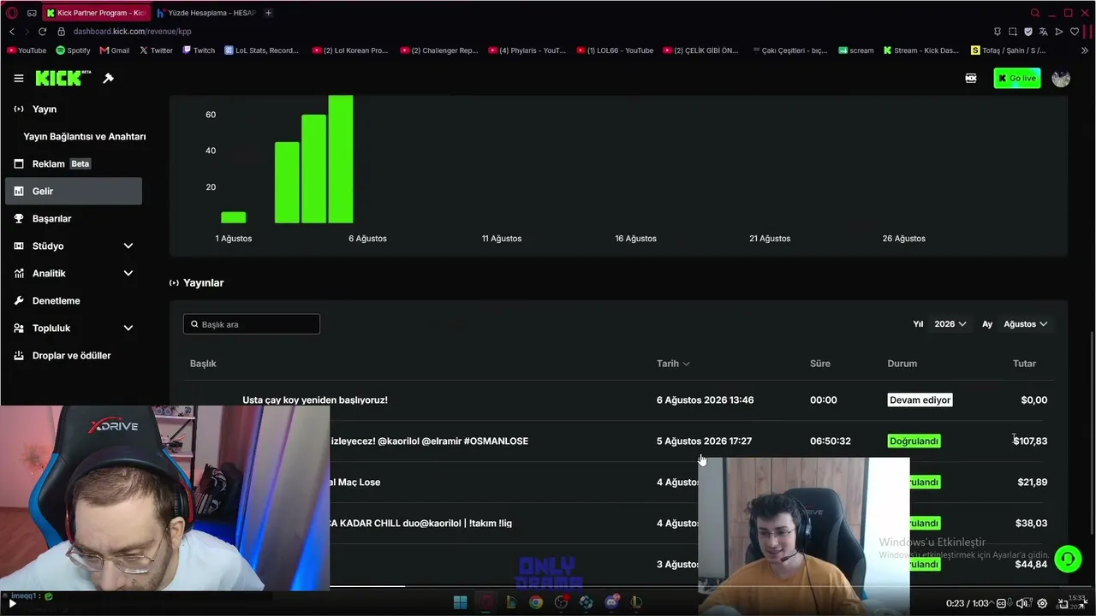Click the Opera browser logo

(12, 13)
